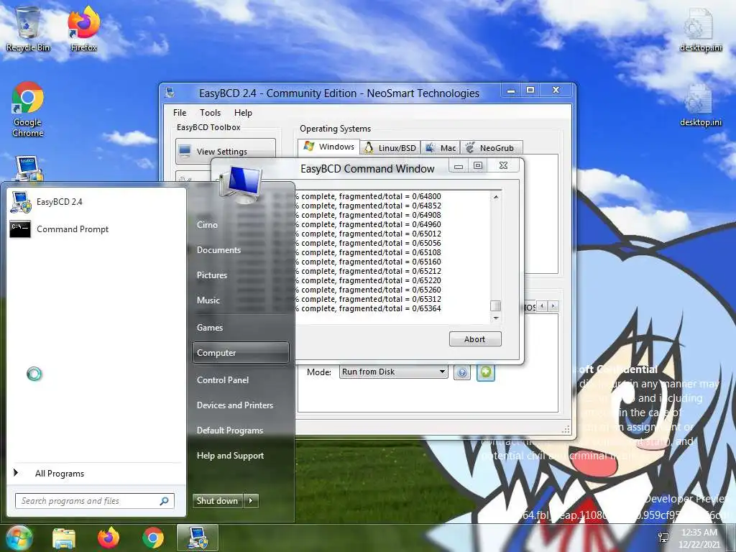Restore the EasyBCD Command Window size button
The width and height of the screenshot is (736, 552).
click(478, 166)
